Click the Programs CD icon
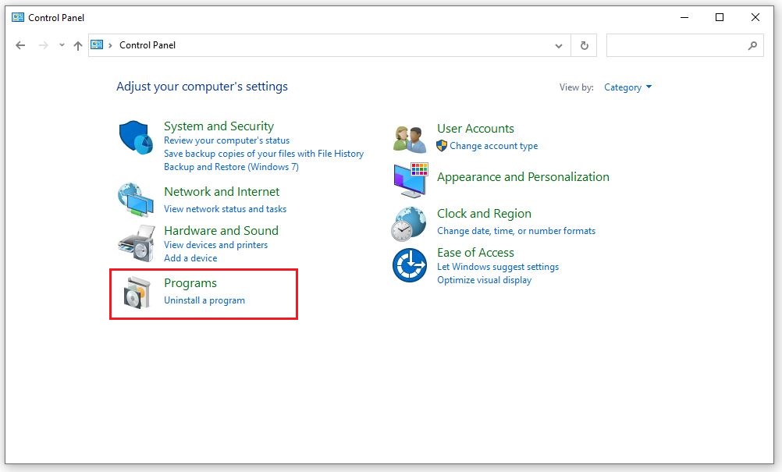The width and height of the screenshot is (782, 472). (135, 292)
